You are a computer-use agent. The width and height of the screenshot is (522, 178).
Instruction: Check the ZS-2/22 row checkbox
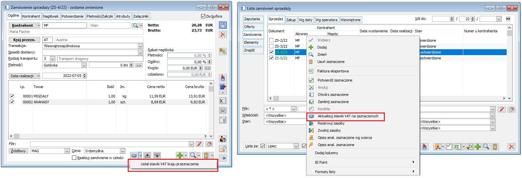(271, 40)
